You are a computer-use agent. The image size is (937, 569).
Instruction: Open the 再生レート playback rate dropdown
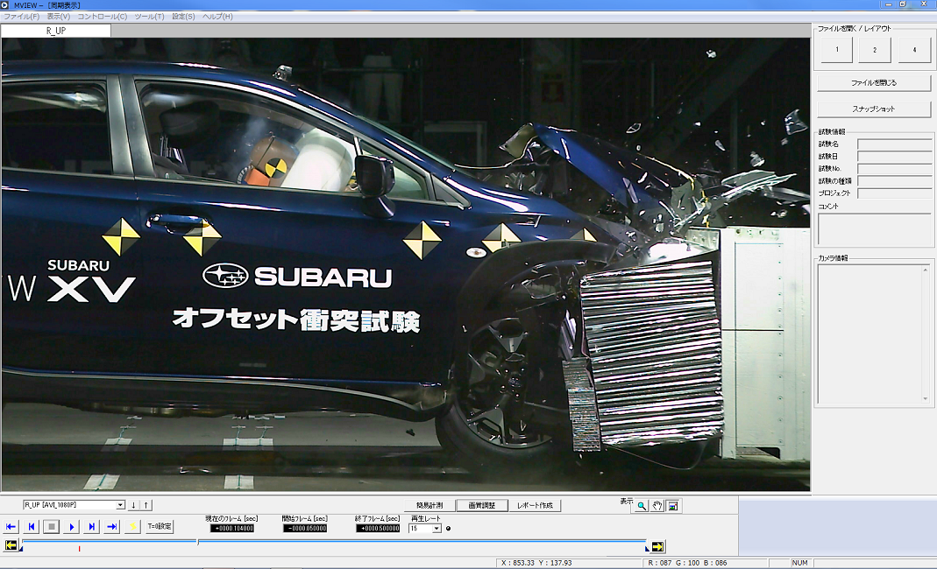(x=437, y=529)
